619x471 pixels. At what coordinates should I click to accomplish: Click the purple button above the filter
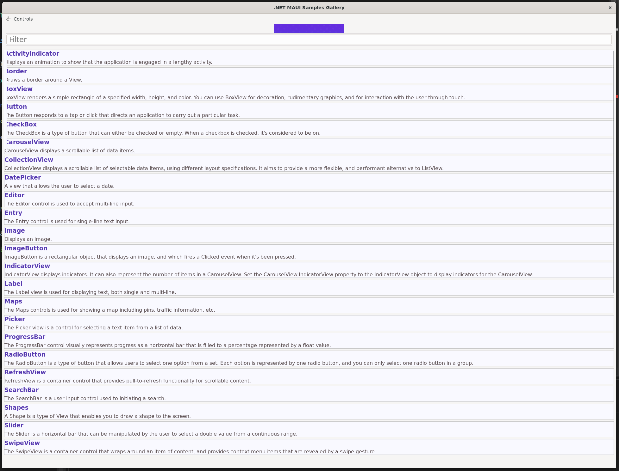coord(309,29)
